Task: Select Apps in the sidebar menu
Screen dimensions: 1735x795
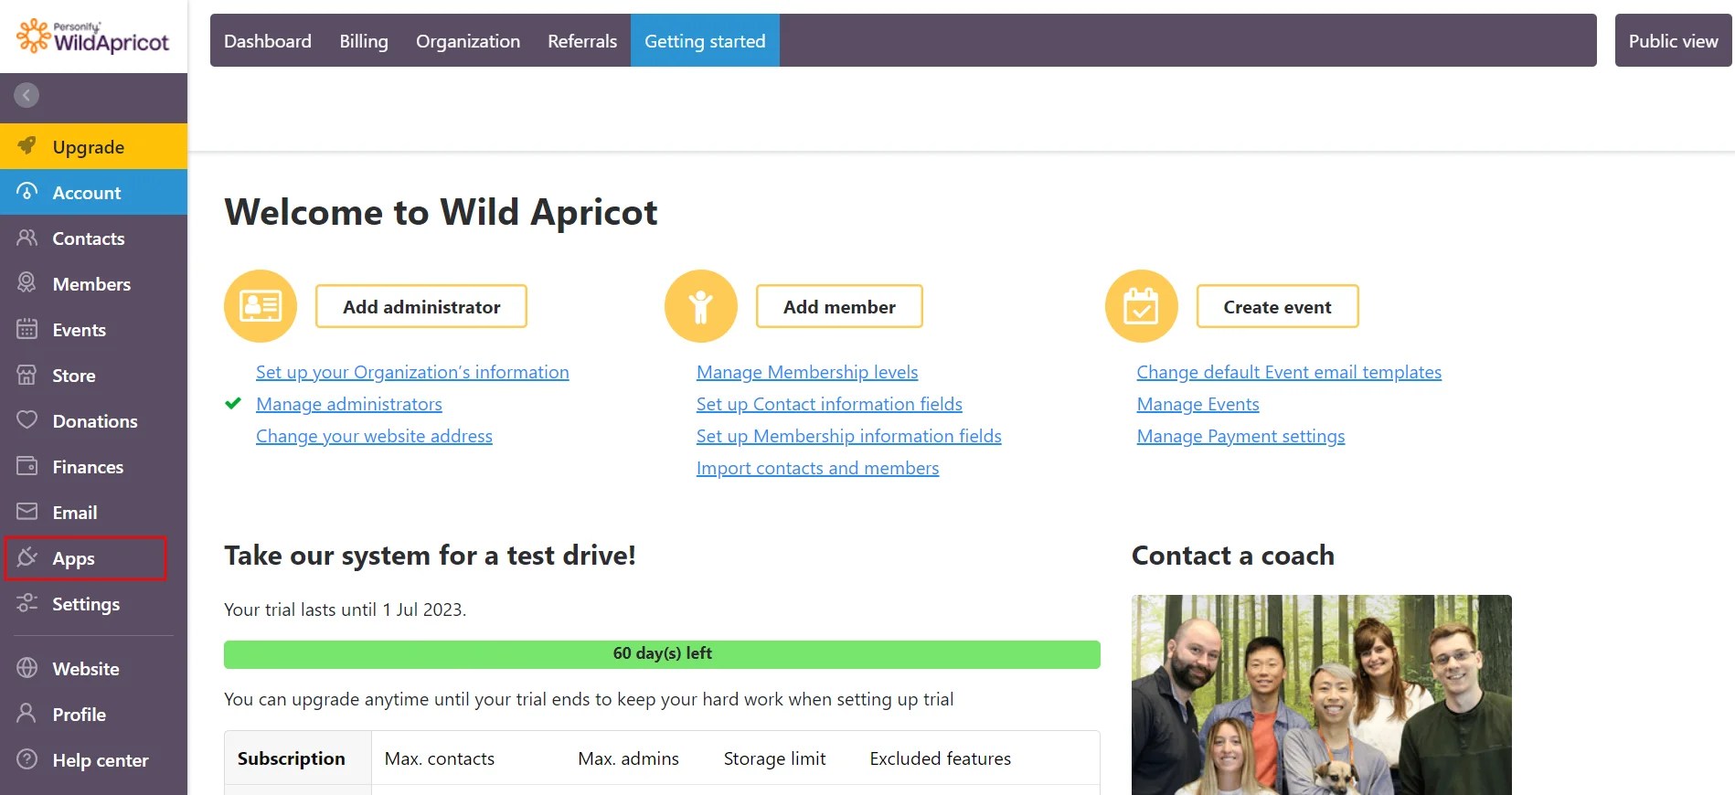Action: click(93, 557)
